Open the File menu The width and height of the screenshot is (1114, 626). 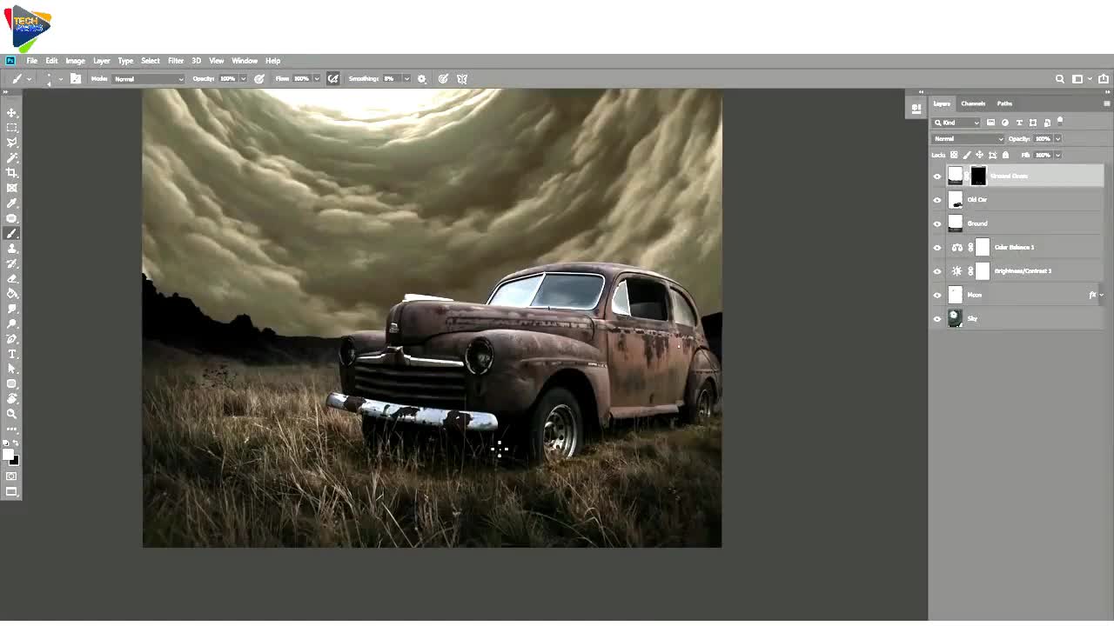coord(31,61)
